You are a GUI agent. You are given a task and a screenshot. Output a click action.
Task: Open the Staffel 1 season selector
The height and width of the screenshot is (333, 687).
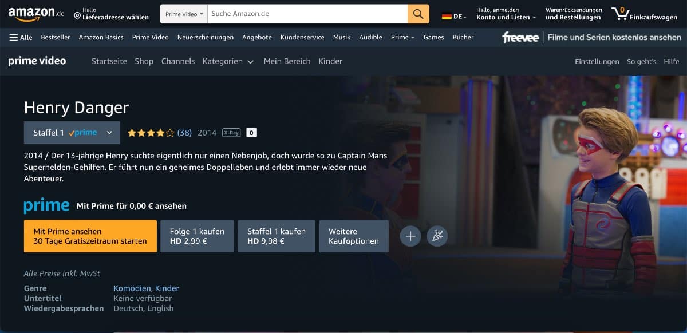(72, 133)
